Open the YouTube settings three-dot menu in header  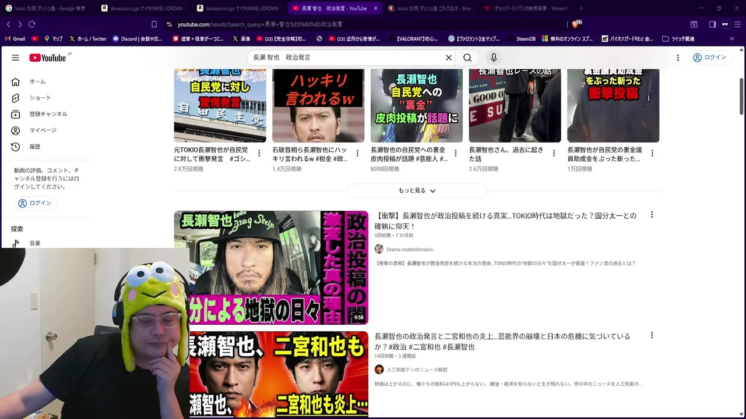(678, 58)
